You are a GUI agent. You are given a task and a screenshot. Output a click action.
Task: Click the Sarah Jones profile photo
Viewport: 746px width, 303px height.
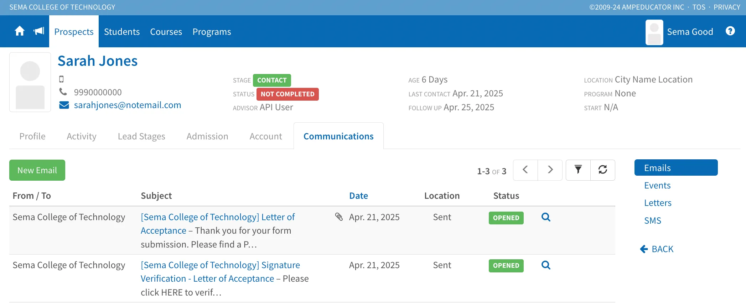(30, 82)
